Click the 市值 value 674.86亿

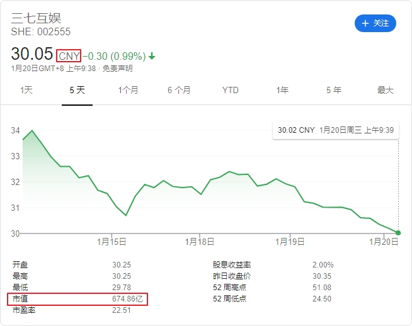127,299
